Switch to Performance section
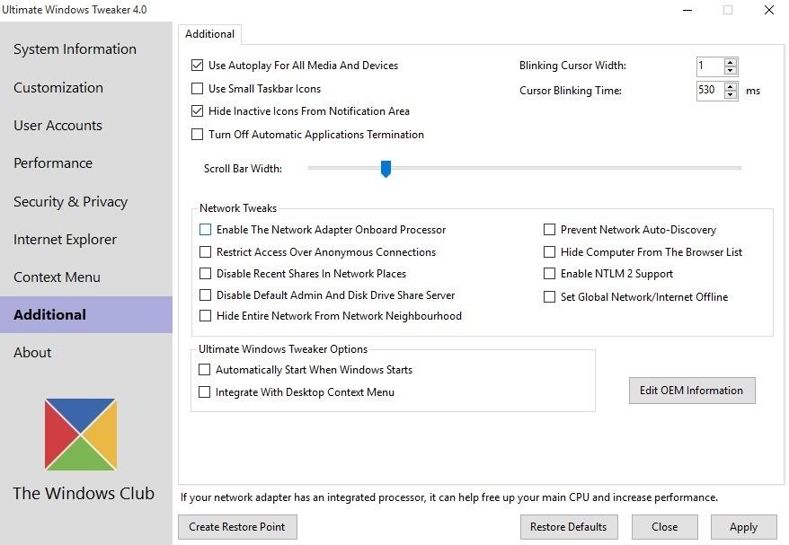789x545 pixels. (x=53, y=163)
